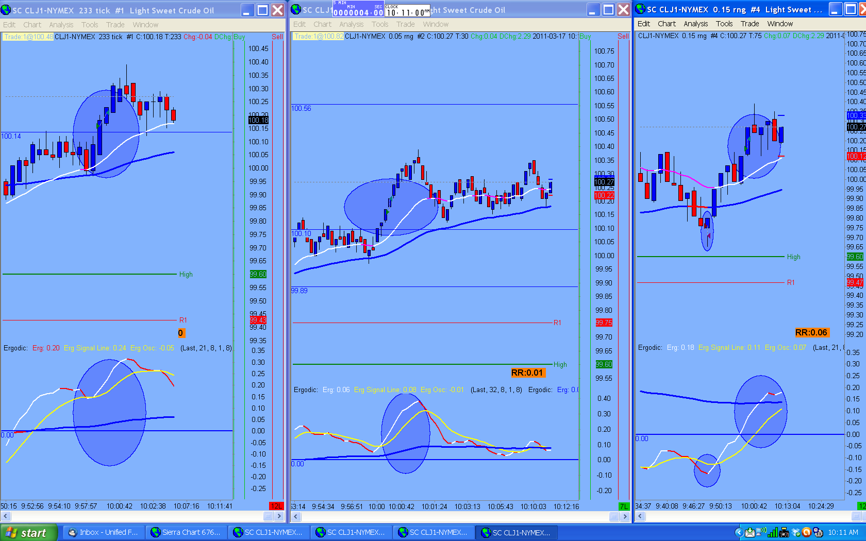The height and width of the screenshot is (541, 866).
Task: Click the 5 MIN countdown timer display
Action: pyautogui.click(x=358, y=9)
